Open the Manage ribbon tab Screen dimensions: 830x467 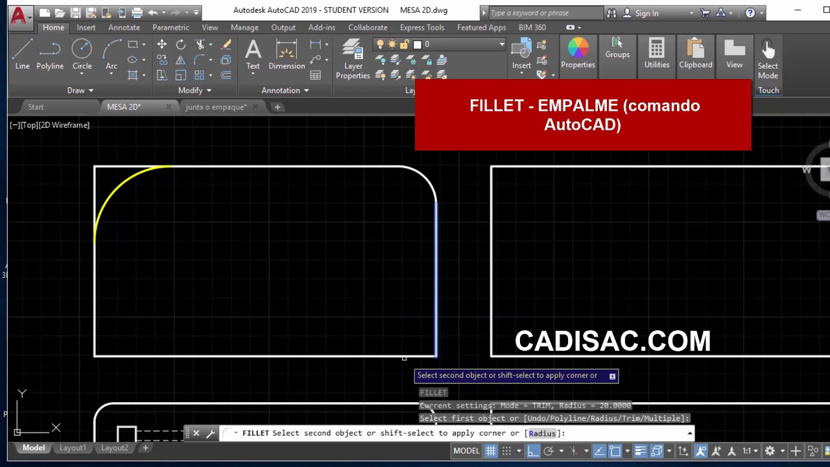pos(244,27)
